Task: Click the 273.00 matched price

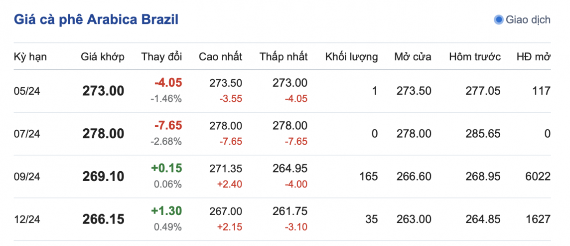Action: point(103,91)
